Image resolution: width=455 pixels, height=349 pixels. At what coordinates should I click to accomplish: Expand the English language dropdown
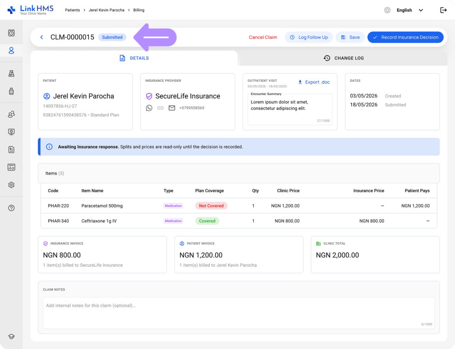409,10
